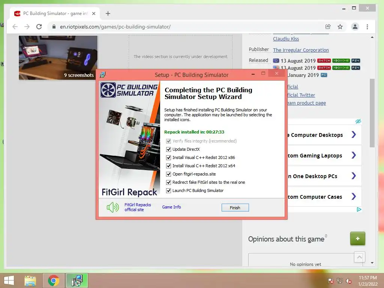Go back using the browser back arrow
This screenshot has height=288, width=384.
tap(15, 27)
